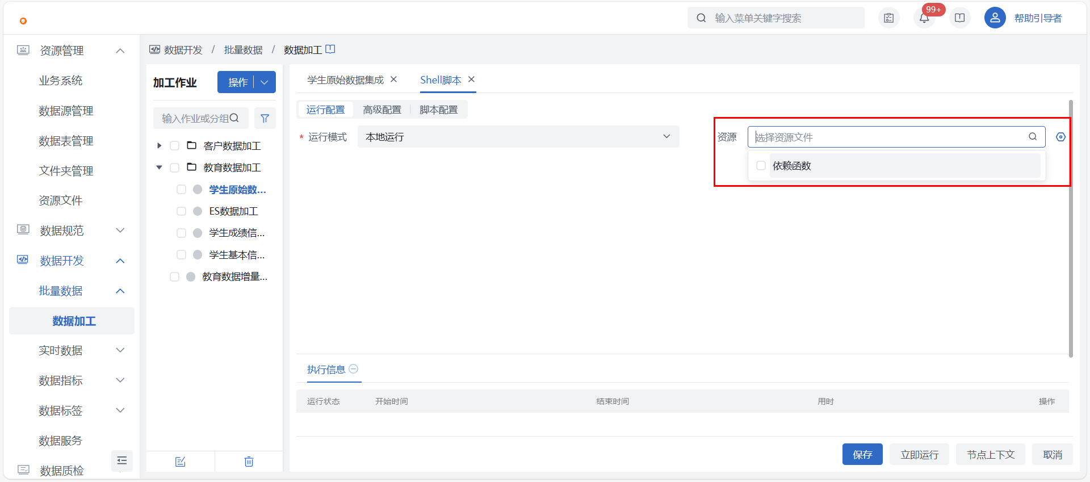Click the 立即运行 button
Image resolution: width=1090 pixels, height=482 pixels.
(x=920, y=454)
